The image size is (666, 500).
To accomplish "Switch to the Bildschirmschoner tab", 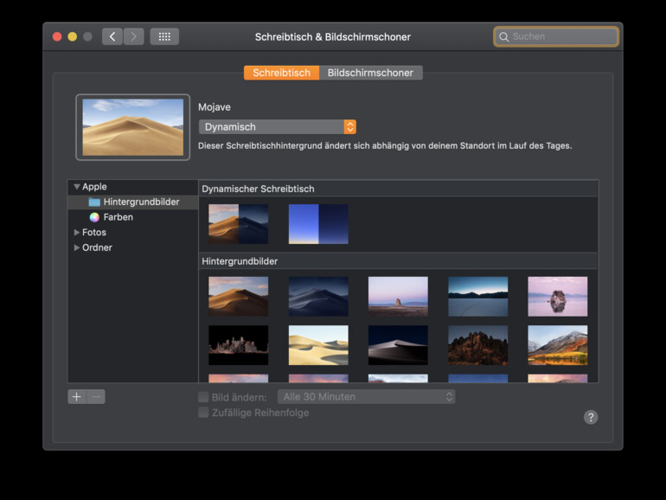I will tap(370, 73).
